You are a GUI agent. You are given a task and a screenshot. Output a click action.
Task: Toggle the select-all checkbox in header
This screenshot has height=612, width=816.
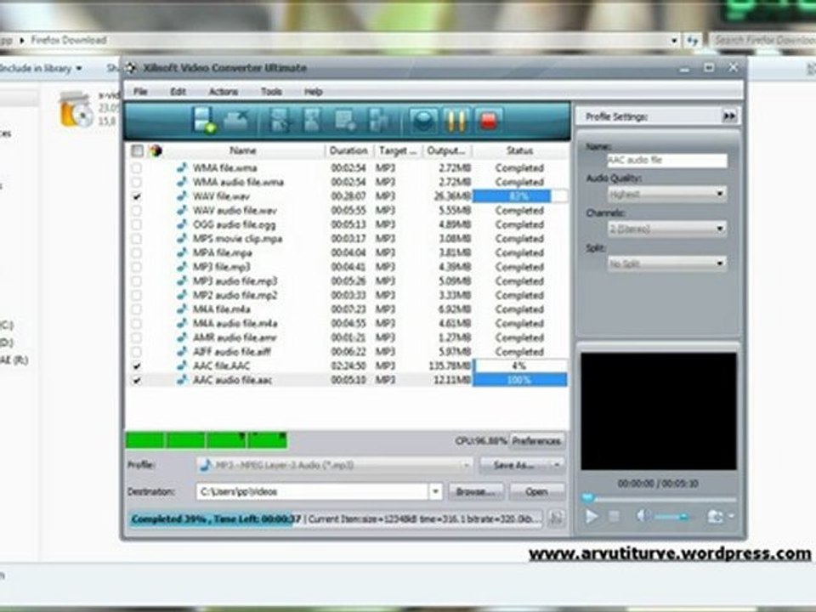[x=137, y=151]
